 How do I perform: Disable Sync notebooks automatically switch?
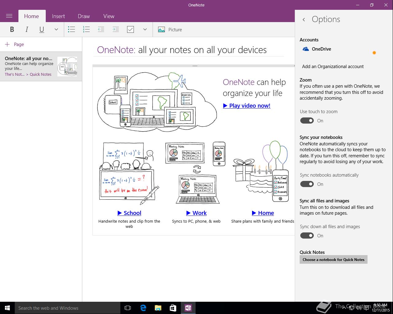[307, 184]
